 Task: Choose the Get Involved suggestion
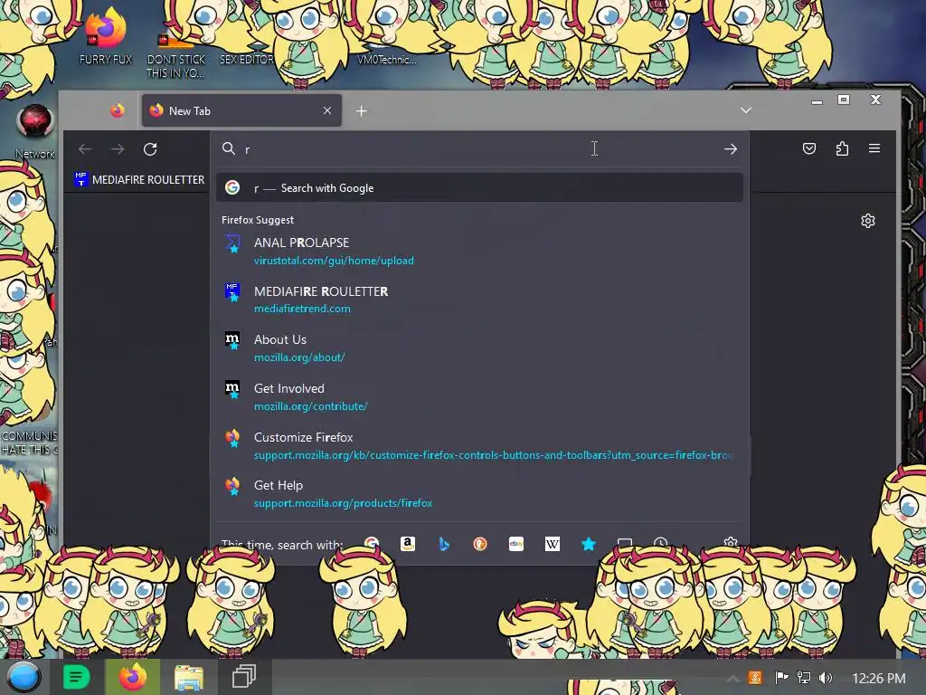(x=479, y=397)
